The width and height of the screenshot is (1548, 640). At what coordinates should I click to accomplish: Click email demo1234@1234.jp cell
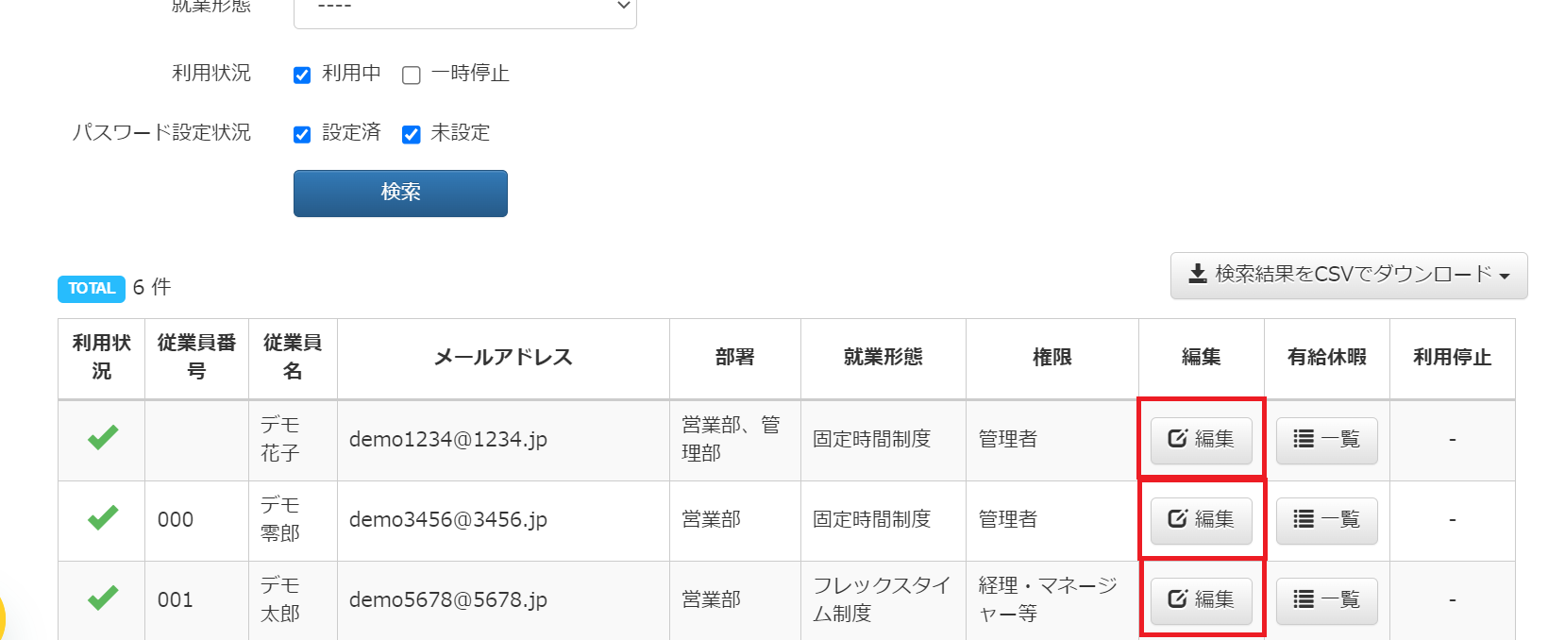(x=448, y=440)
